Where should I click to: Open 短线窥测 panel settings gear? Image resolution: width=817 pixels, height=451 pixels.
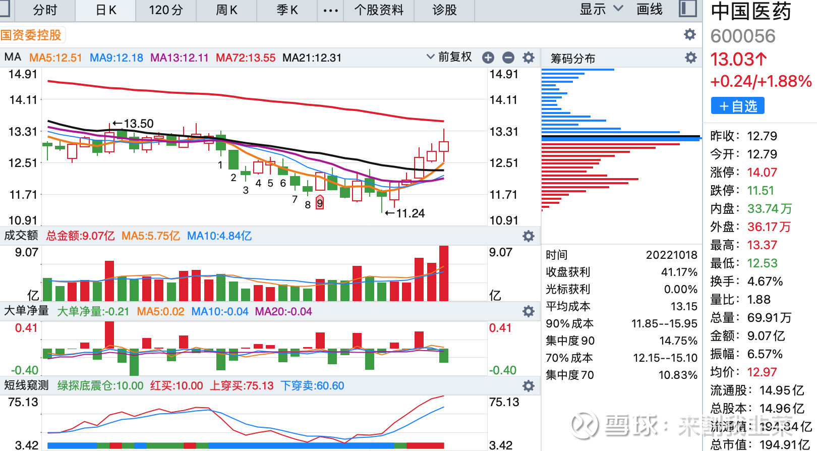528,386
